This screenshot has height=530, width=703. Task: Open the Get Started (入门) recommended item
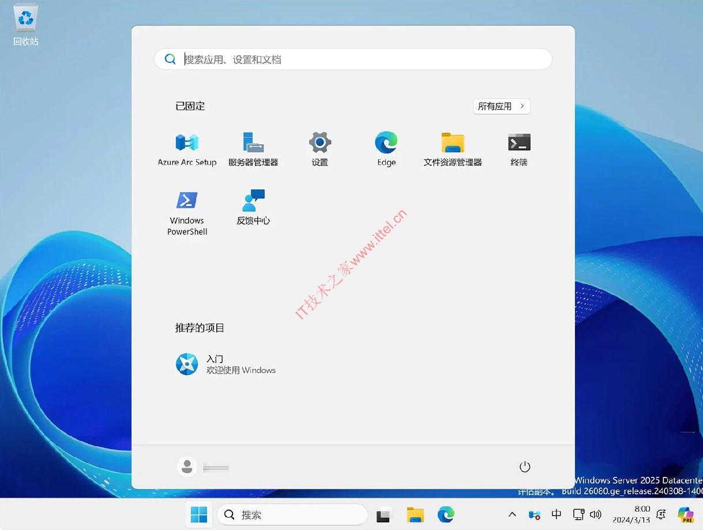pyautogui.click(x=225, y=364)
